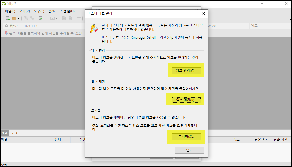The height and width of the screenshot is (167, 292).
Task: Click the 이름 column header
Action: click(x=27, y=140)
